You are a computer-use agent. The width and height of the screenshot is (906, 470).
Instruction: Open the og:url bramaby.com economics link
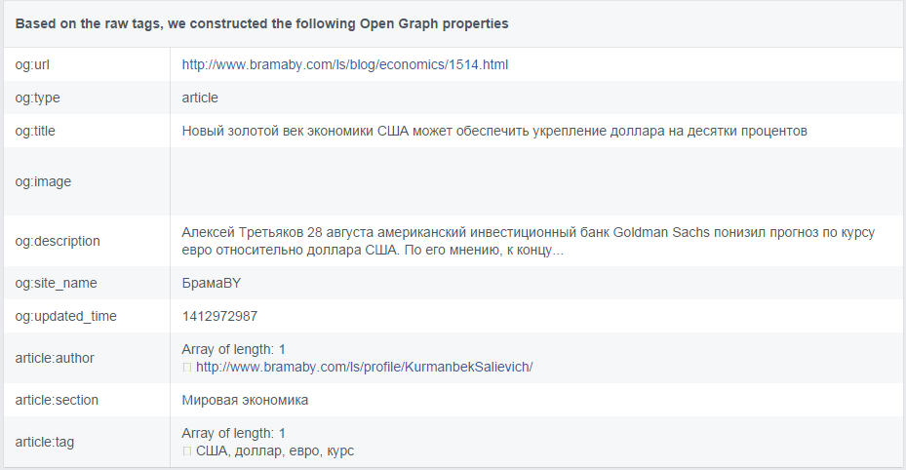click(x=345, y=64)
